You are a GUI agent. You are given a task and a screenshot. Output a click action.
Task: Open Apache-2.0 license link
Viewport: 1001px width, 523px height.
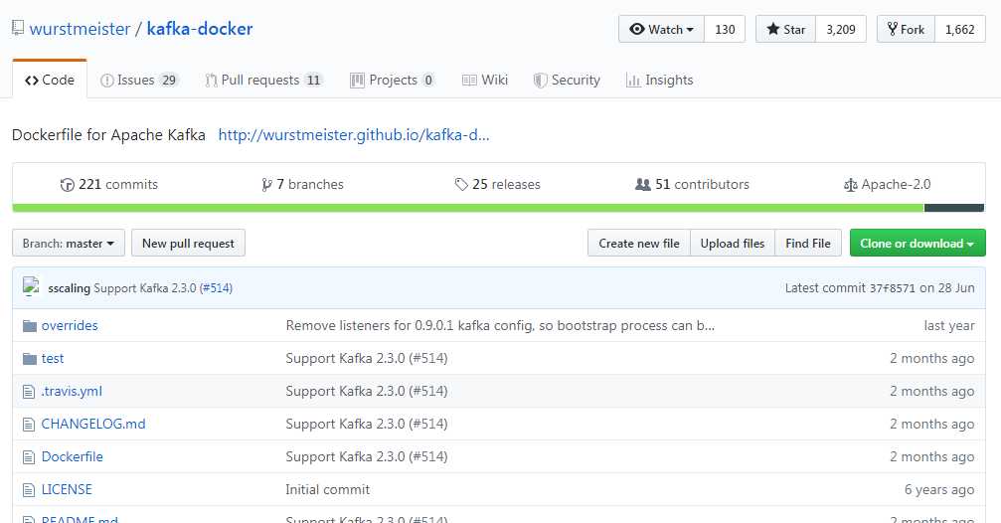[x=888, y=185]
